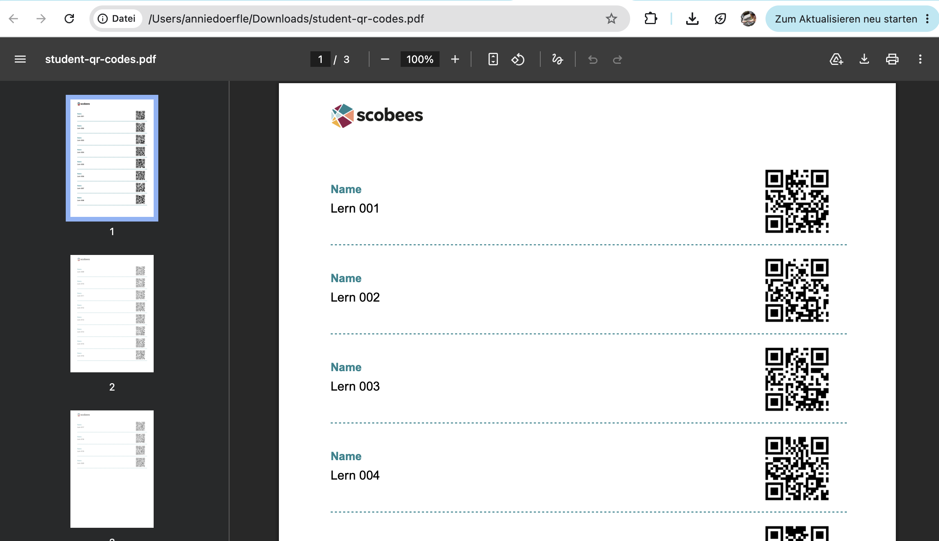Image resolution: width=939 pixels, height=541 pixels.
Task: Click the text 'Lern 001'
Action: [x=355, y=208]
